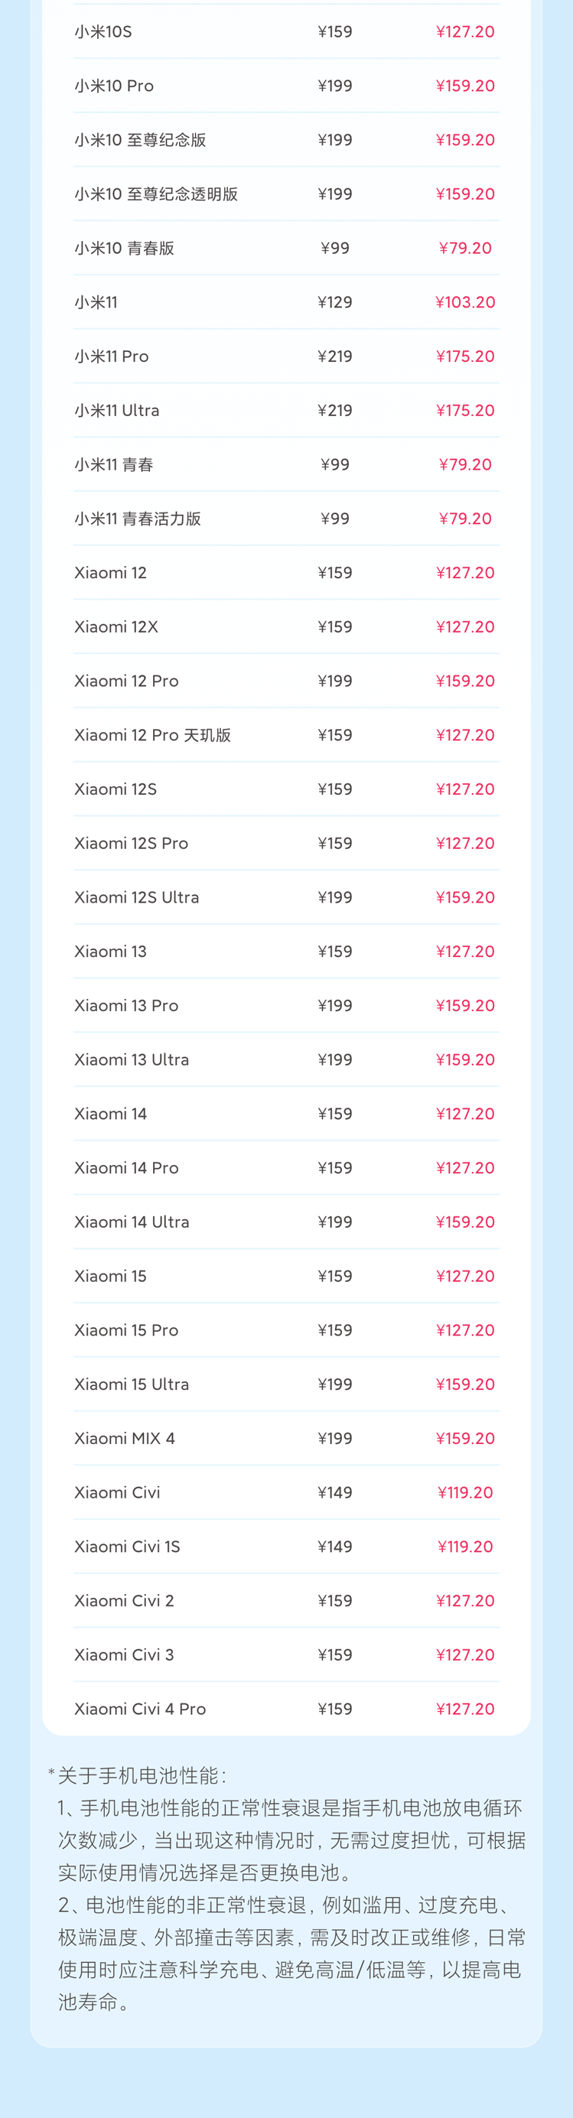Screen dimensions: 573x2118
Task: Click the note paragraph starting 2、电池性能的非正常性衰退
Action: tap(288, 1954)
